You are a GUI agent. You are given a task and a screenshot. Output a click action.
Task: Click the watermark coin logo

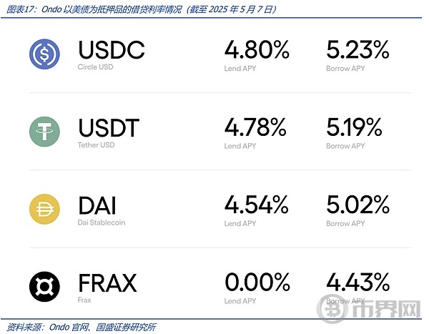coord(332,310)
